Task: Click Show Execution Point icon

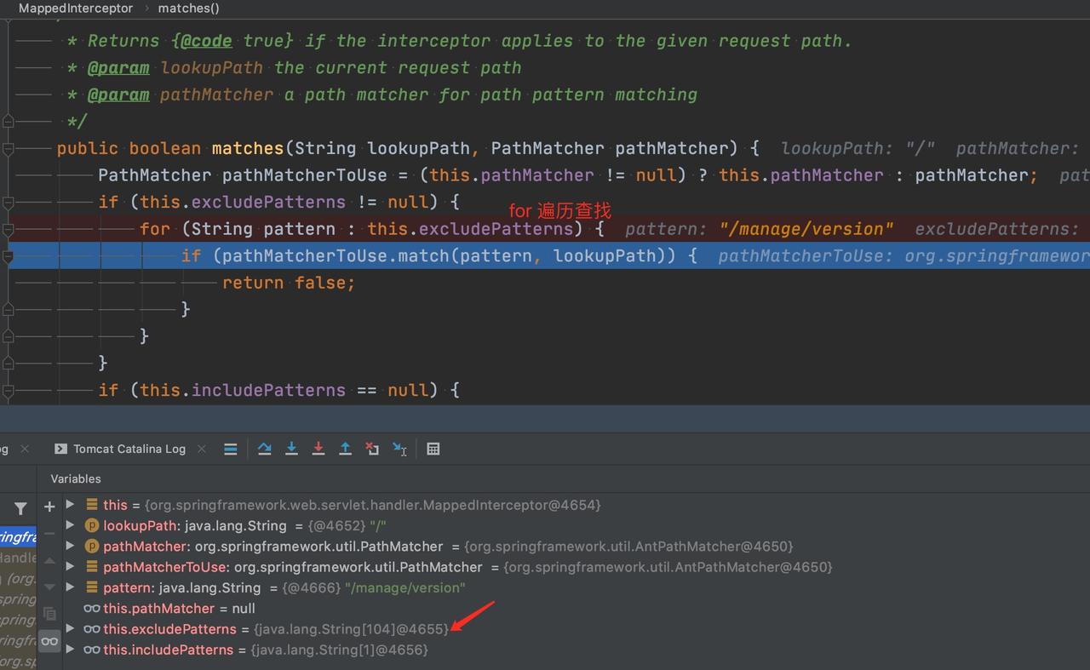Action: pyautogui.click(x=231, y=449)
